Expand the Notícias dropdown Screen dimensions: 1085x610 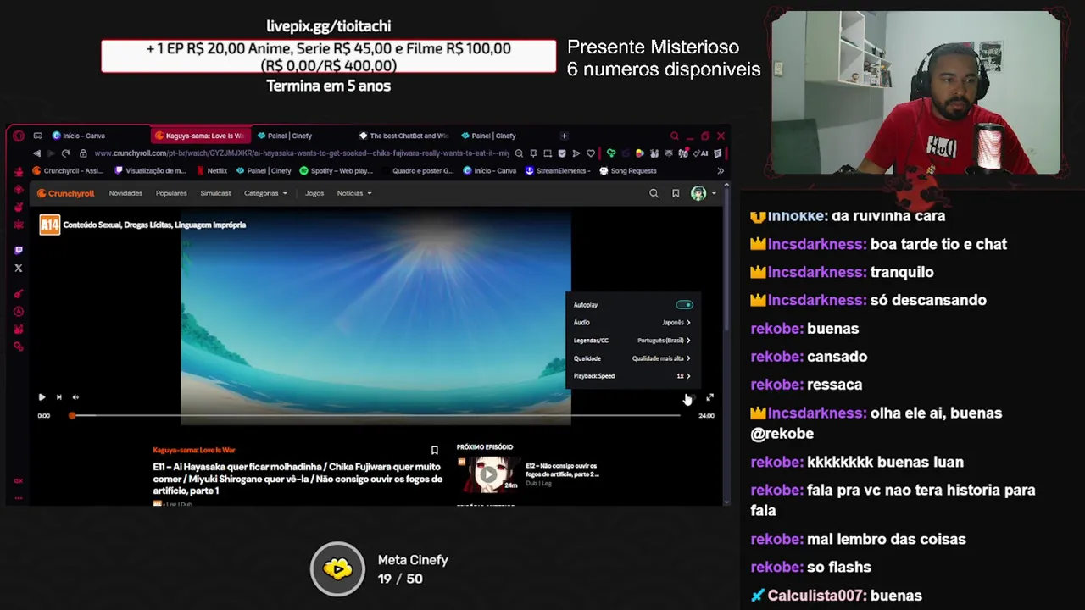(x=354, y=193)
